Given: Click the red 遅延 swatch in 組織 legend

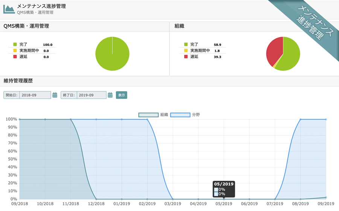Looking at the screenshot, I should click(x=186, y=57).
